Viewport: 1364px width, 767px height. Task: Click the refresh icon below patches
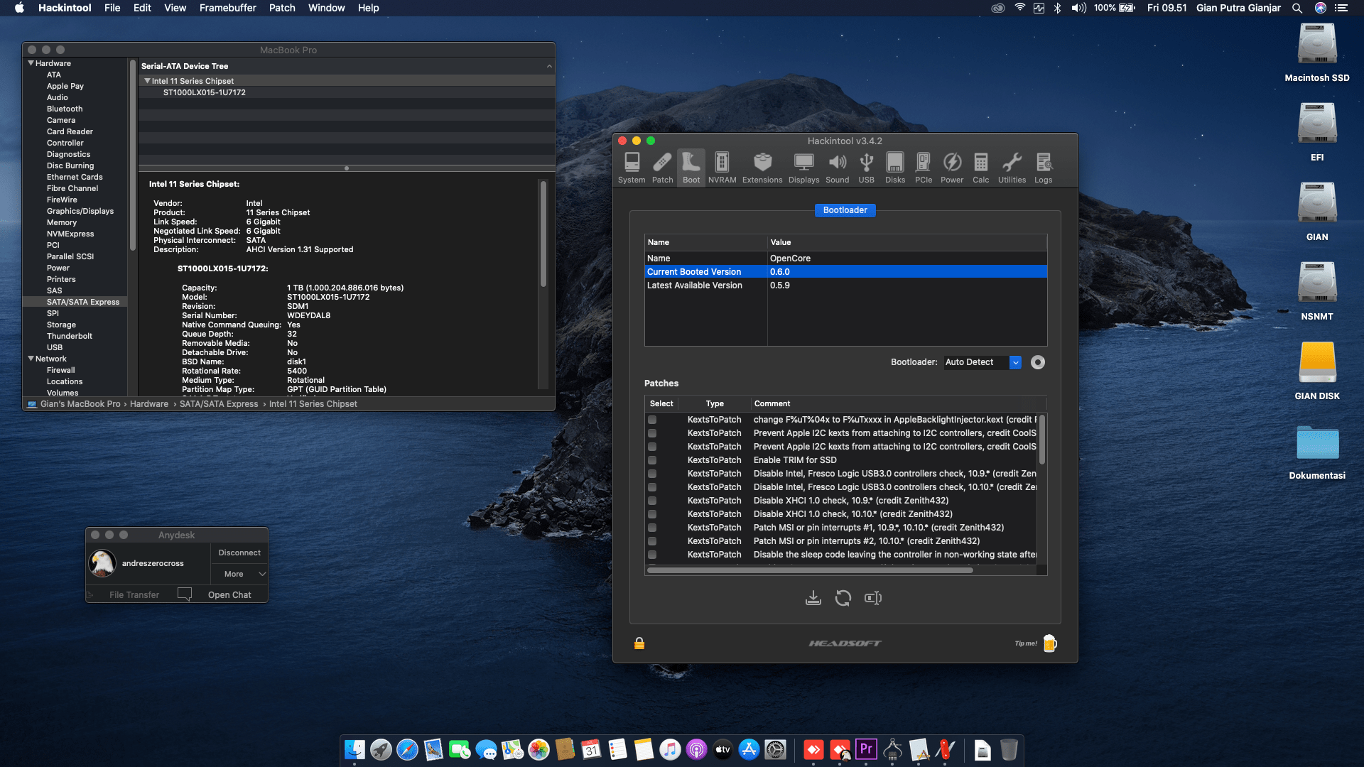(843, 598)
